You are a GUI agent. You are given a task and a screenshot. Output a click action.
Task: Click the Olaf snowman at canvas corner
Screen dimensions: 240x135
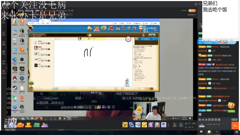click(x=127, y=82)
